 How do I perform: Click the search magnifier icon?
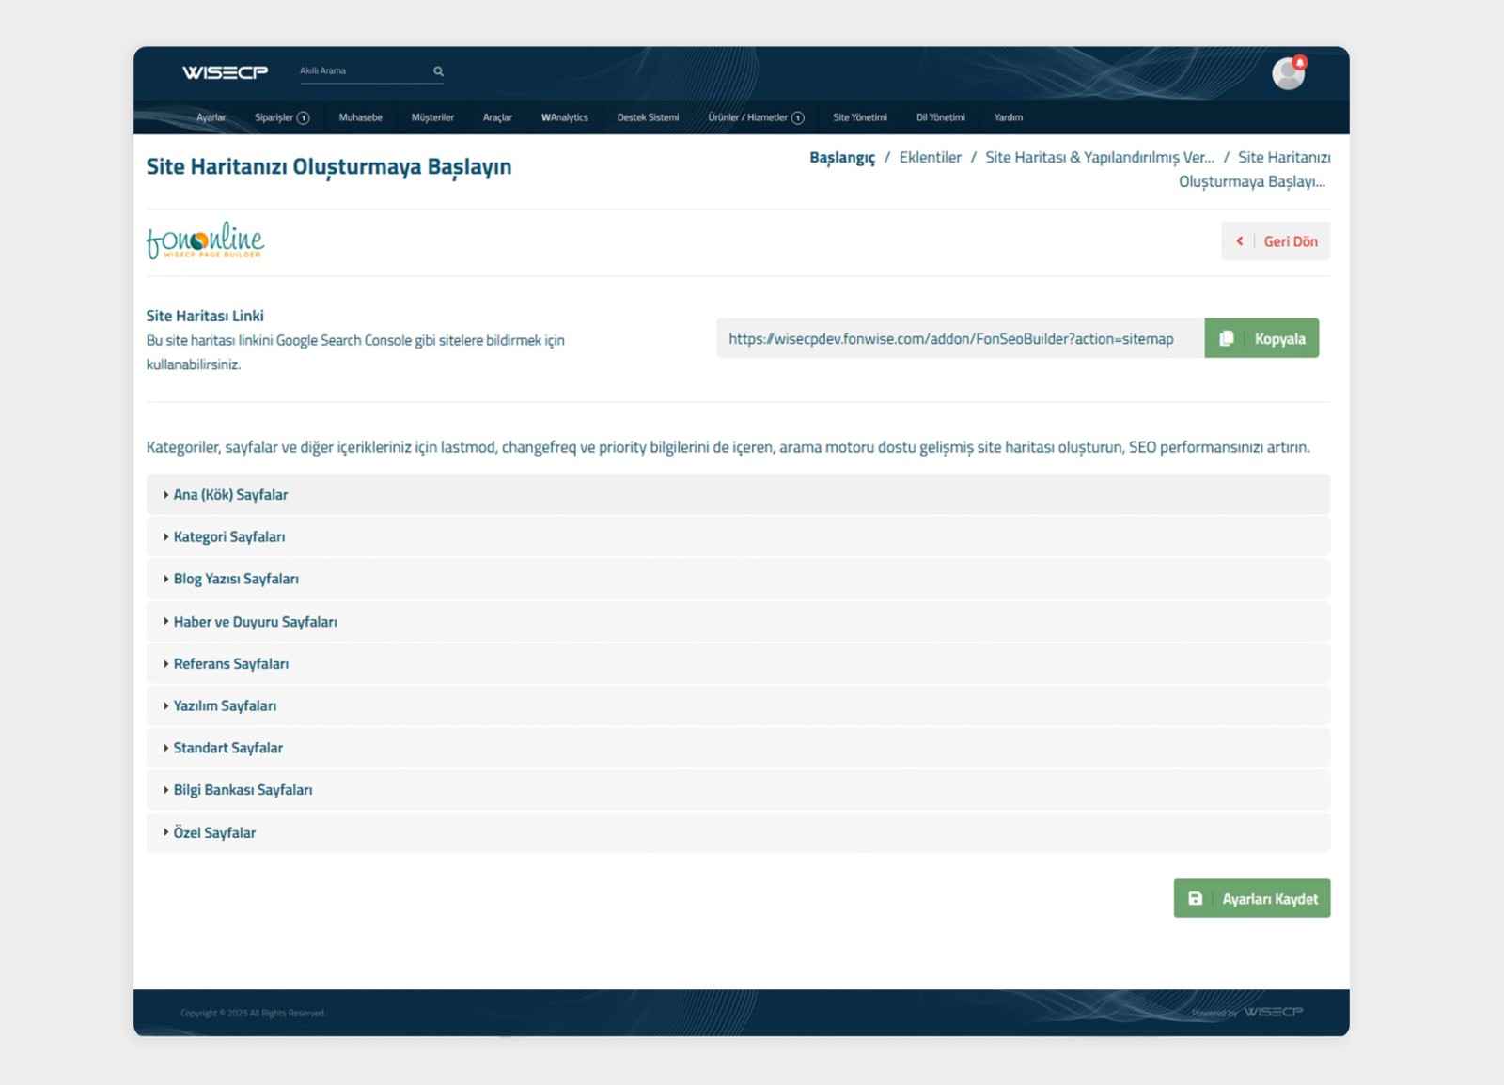tap(438, 71)
